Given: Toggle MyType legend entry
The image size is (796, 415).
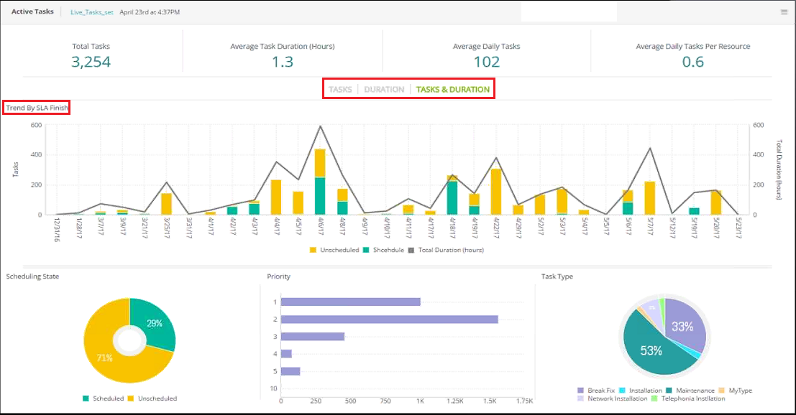Looking at the screenshot, I should tap(735, 390).
